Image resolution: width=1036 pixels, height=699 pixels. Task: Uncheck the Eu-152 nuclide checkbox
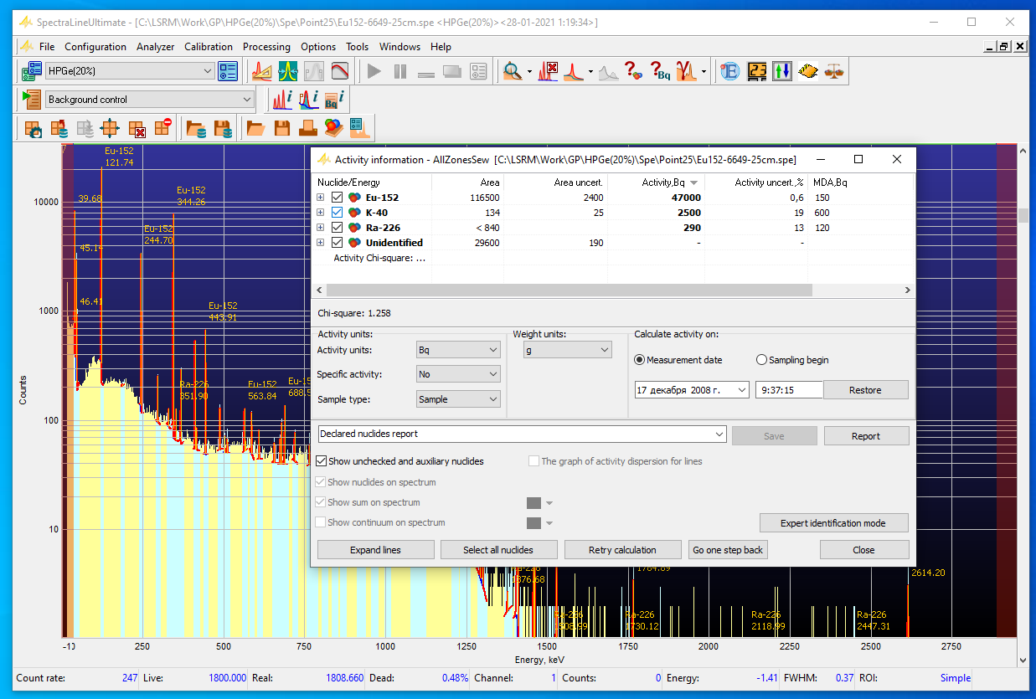[338, 198]
